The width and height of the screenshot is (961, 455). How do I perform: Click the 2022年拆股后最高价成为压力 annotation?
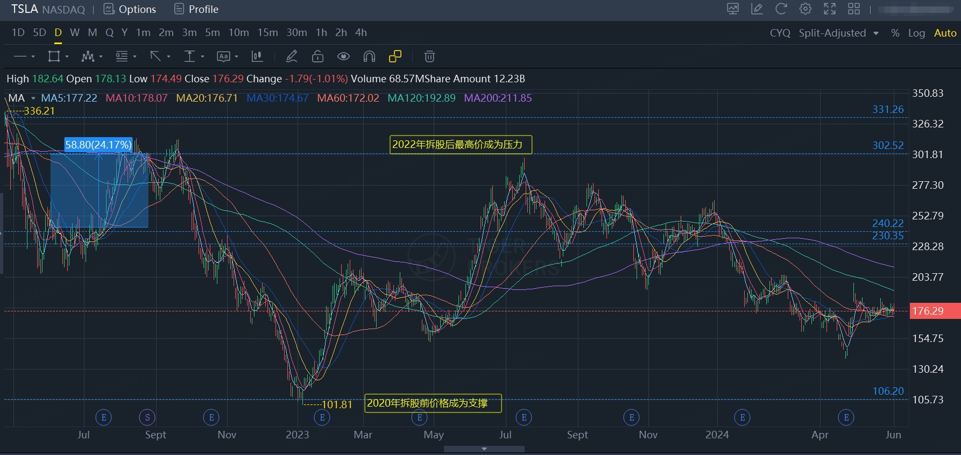tap(461, 144)
